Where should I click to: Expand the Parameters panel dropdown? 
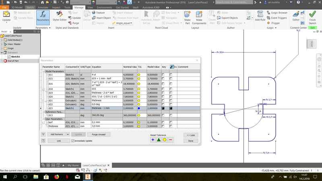[x=50, y=28]
